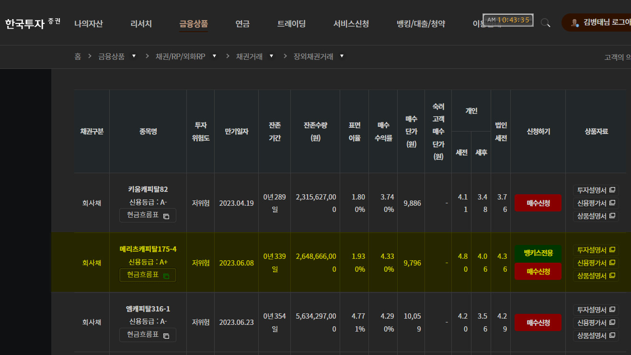Click the 메리츠캐피탈175-4 bond name

[148, 249]
